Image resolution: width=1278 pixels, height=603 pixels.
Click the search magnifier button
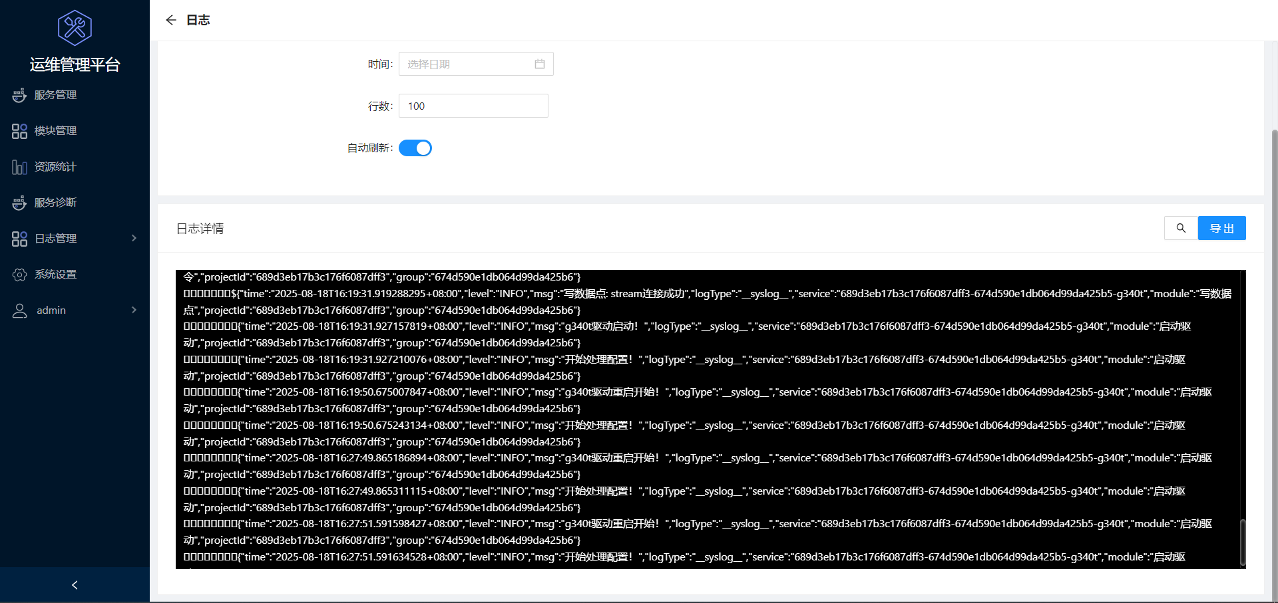click(x=1181, y=228)
